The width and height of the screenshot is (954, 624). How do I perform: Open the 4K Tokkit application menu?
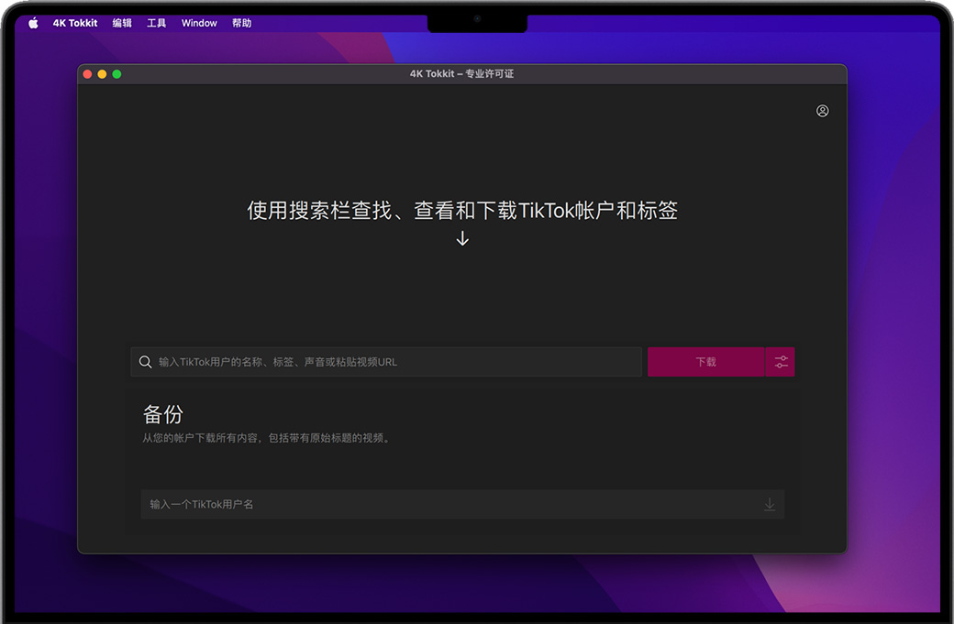tap(75, 23)
